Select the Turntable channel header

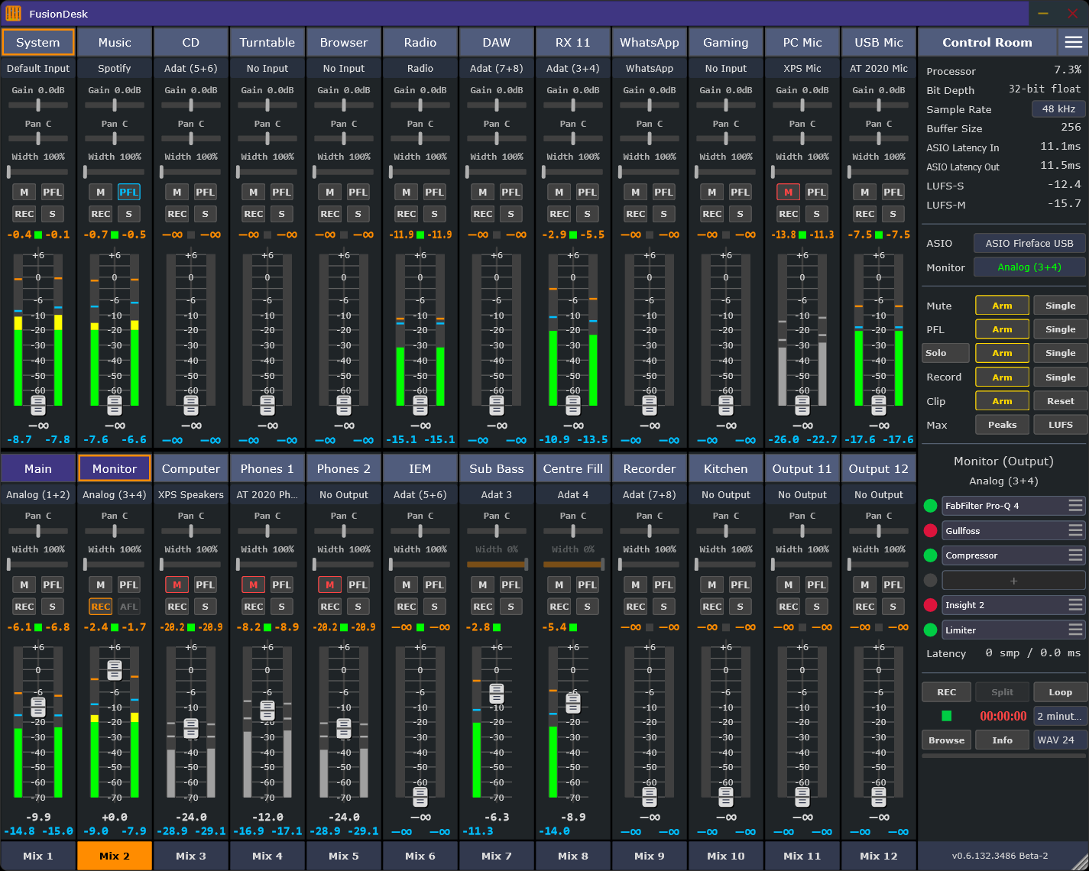coord(267,42)
